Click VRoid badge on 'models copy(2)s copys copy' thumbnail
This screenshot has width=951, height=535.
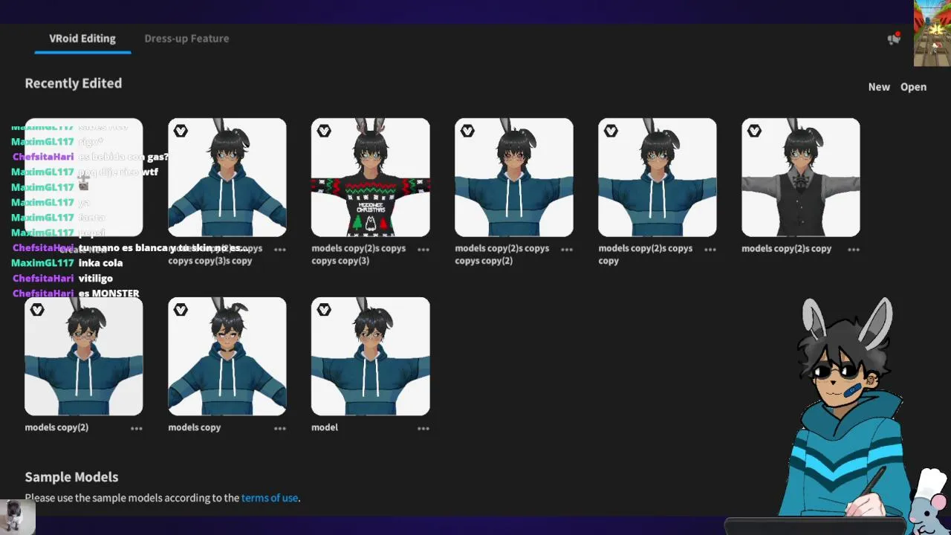[611, 131]
